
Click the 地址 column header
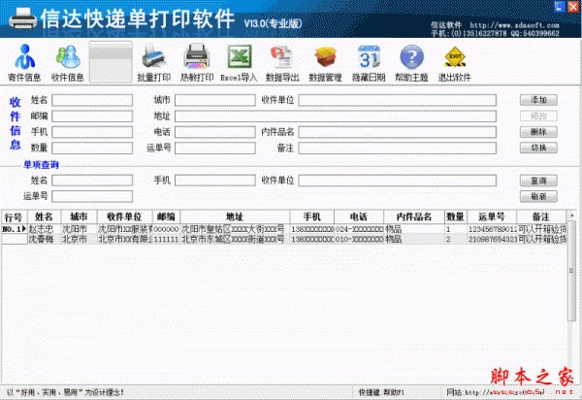235,217
